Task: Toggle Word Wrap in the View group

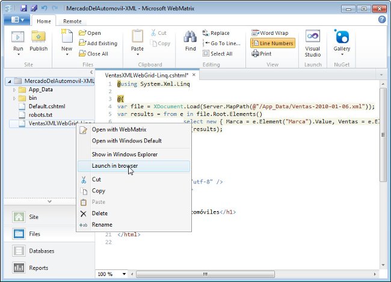Action: [x=270, y=33]
